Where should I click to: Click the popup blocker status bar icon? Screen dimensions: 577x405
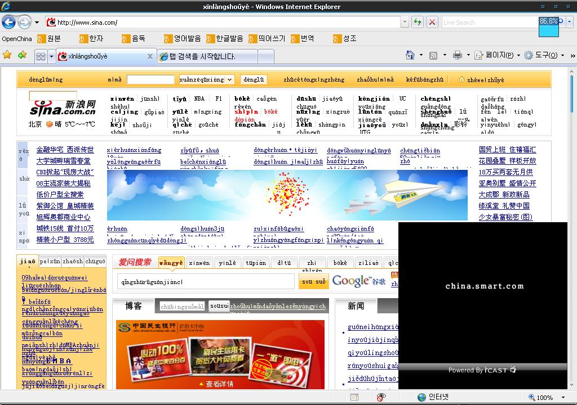[x=381, y=397]
